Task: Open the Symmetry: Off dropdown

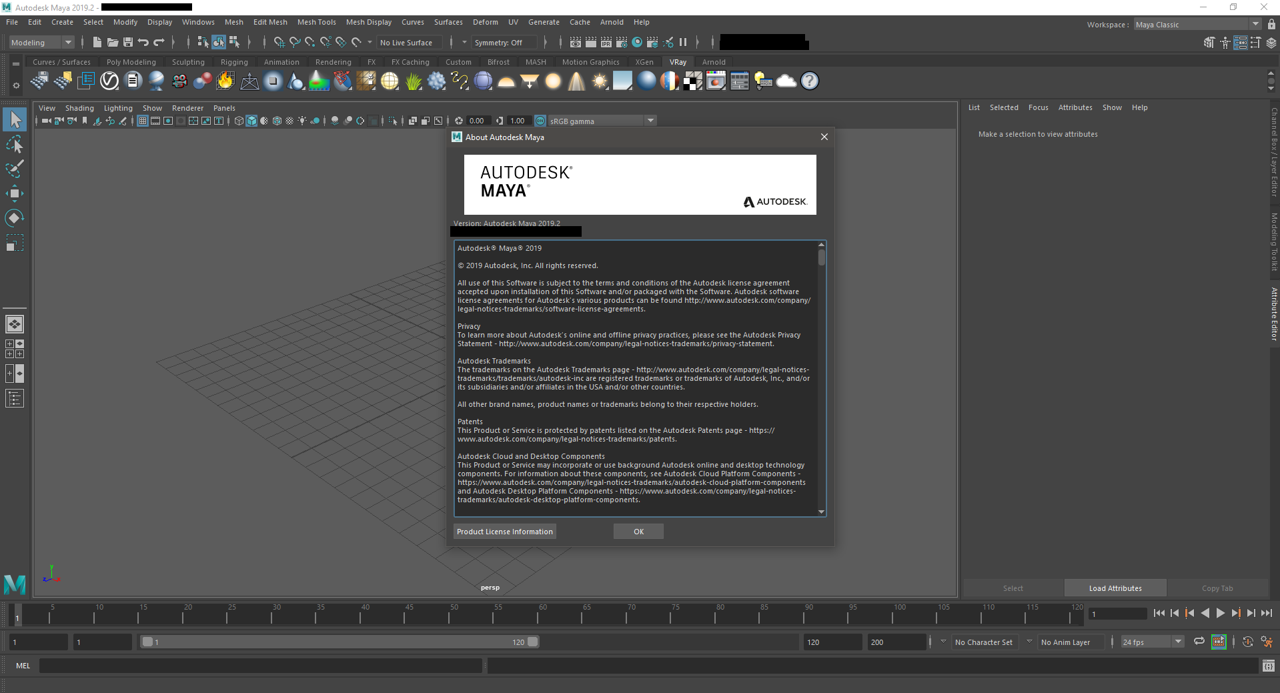Action: pyautogui.click(x=505, y=42)
